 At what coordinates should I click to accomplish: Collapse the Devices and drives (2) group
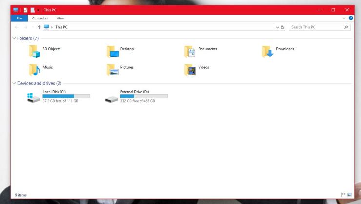click(14, 83)
